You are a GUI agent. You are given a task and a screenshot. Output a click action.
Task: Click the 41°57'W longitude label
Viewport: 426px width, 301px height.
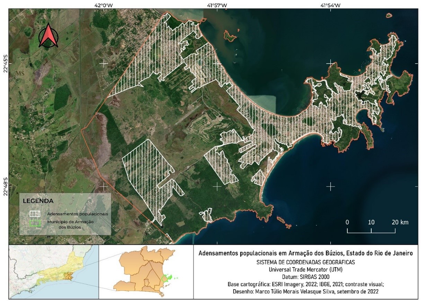pos(217,5)
